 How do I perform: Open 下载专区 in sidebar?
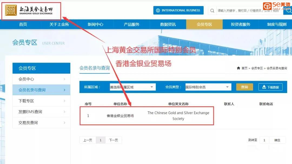pyautogui.click(x=41, y=101)
